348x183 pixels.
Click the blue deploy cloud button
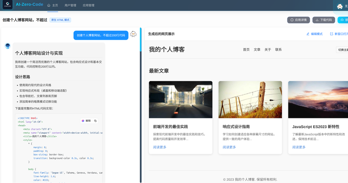(343, 20)
